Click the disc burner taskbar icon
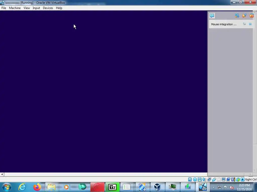The height and width of the screenshot is (192, 257). pos(142,187)
